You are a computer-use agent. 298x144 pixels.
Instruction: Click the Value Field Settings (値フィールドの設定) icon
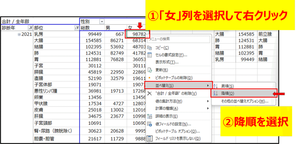click(x=150, y=124)
